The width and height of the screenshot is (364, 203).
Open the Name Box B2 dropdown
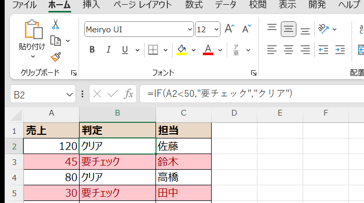(69, 95)
